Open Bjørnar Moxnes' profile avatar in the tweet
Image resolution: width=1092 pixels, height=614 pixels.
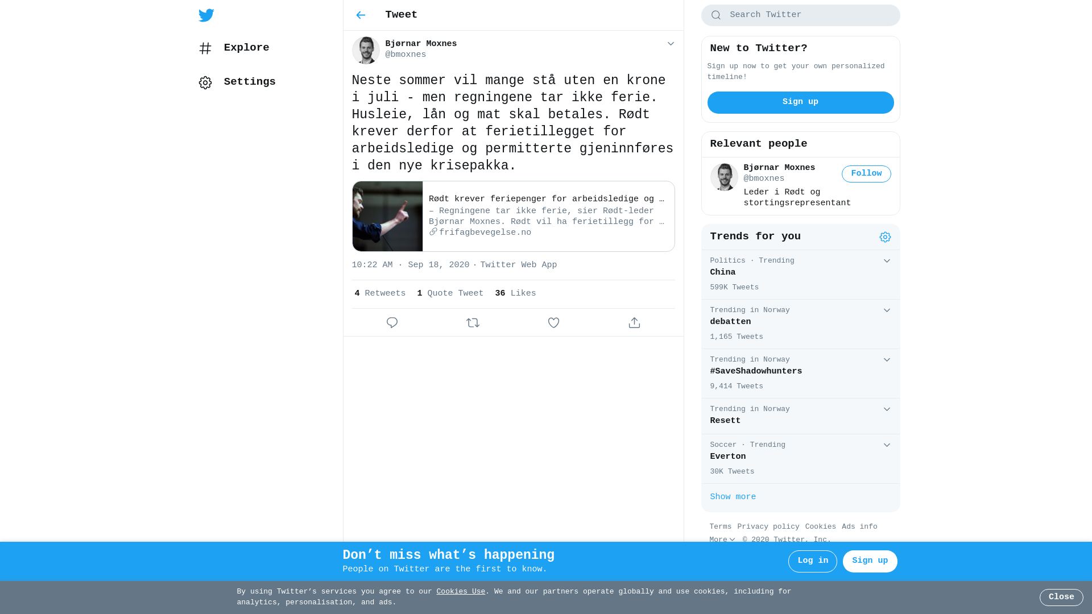(366, 50)
